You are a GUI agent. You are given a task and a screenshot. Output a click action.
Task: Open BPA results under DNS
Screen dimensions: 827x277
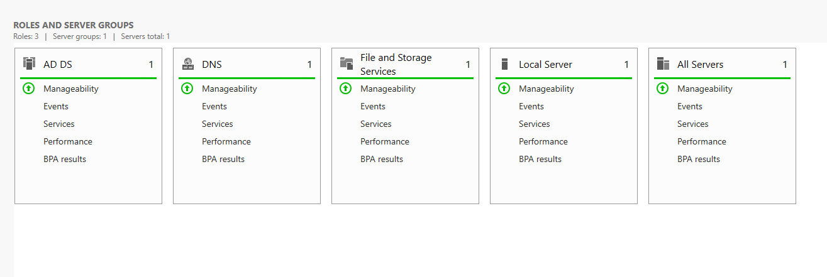[223, 159]
